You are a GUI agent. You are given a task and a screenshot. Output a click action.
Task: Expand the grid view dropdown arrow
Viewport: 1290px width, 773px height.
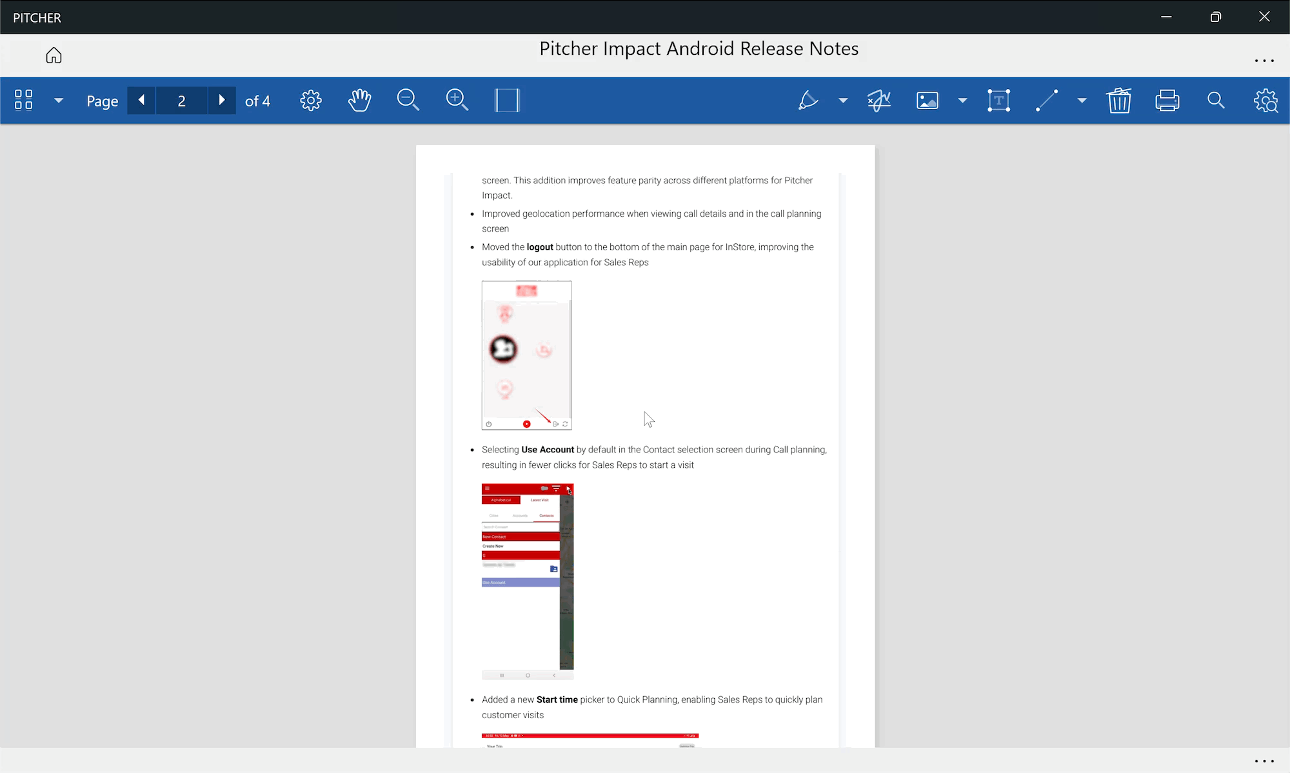coord(59,100)
